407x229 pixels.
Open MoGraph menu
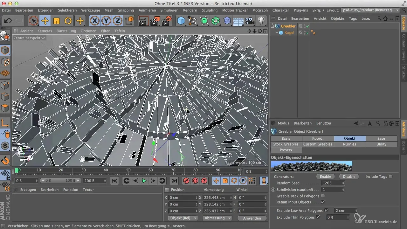[260, 10]
